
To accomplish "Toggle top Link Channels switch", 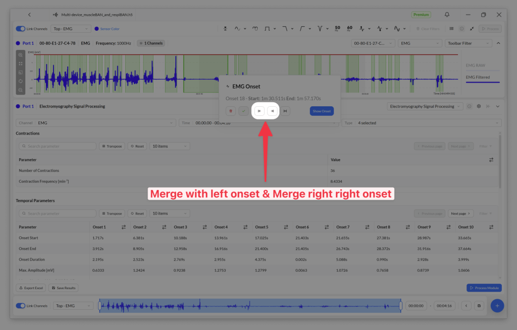I will 20,29.
